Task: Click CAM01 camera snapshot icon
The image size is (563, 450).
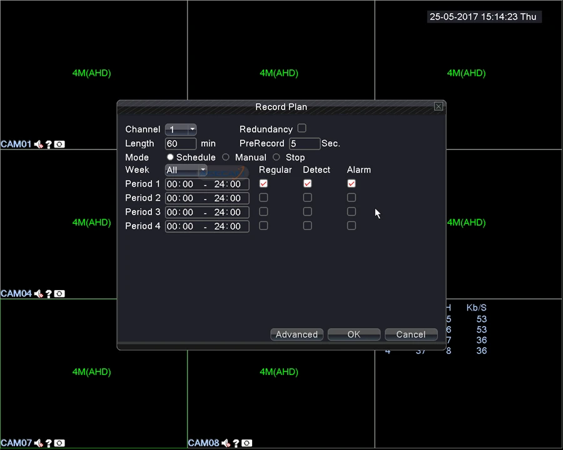Action: 59,144
